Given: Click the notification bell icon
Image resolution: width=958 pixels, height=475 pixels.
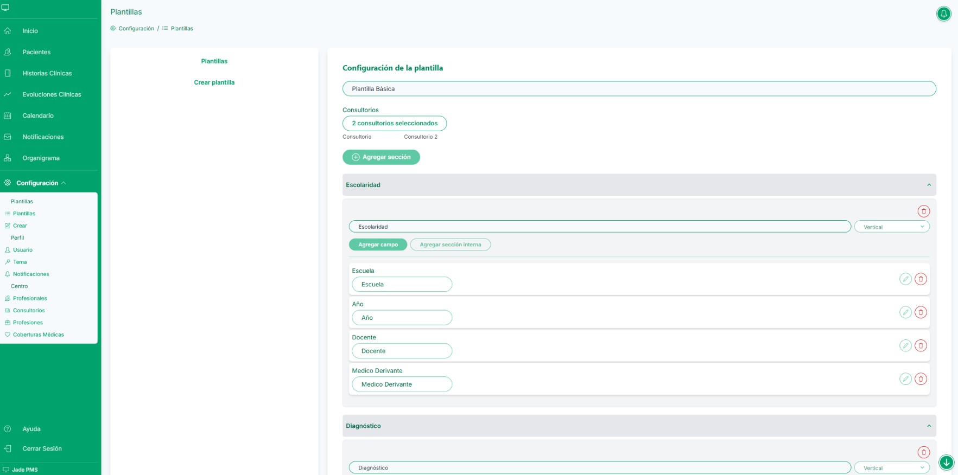Looking at the screenshot, I should click(x=944, y=14).
